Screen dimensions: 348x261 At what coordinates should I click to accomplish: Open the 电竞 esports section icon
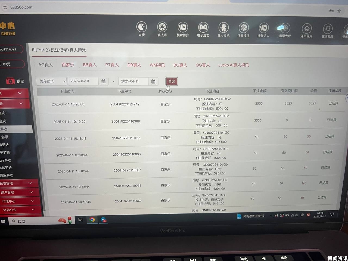[142, 27]
